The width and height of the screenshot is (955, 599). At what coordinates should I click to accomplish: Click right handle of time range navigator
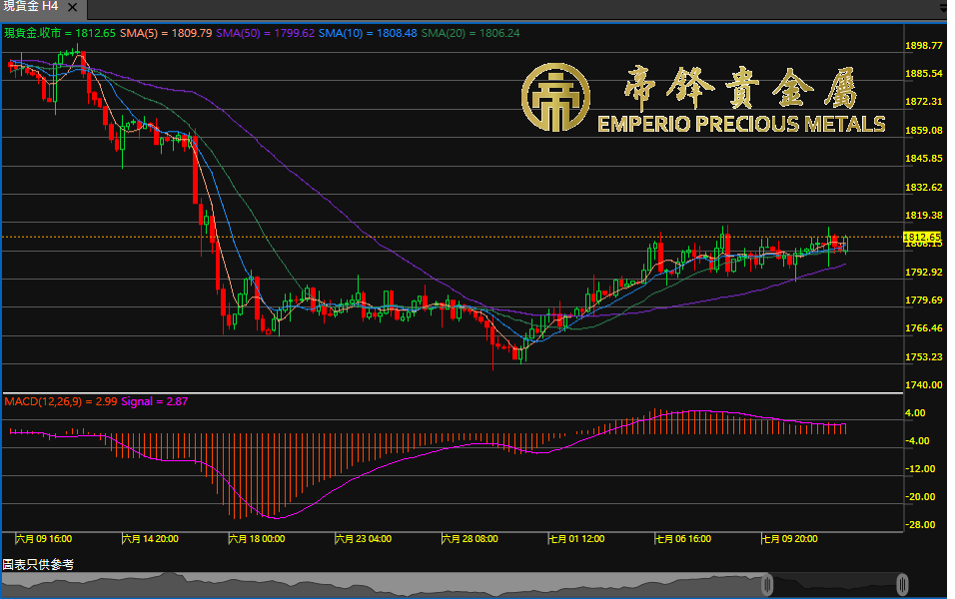(902, 584)
